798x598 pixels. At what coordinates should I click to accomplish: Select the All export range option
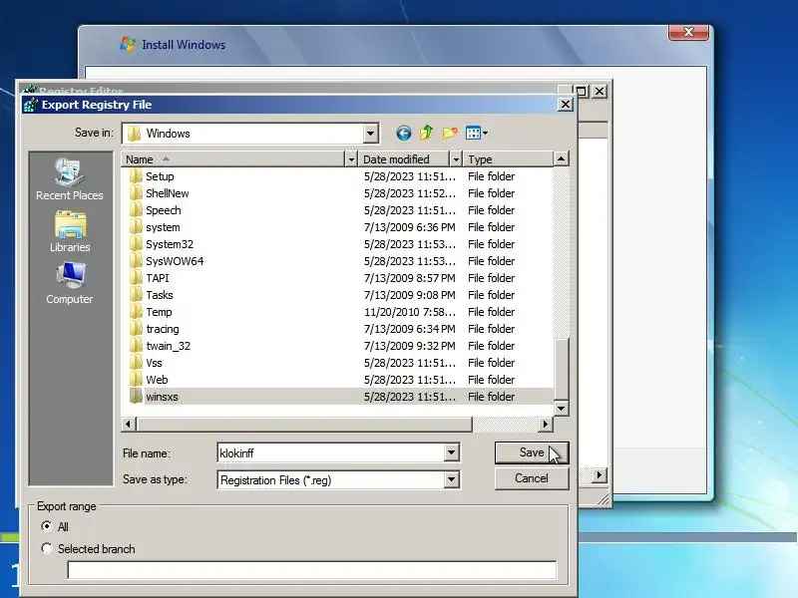pyautogui.click(x=47, y=526)
